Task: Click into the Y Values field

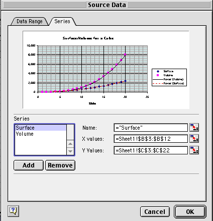Action: [151, 150]
